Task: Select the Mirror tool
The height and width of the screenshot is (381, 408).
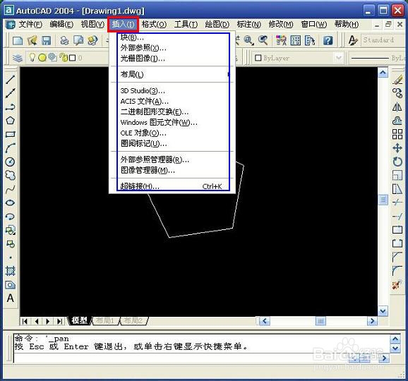Action: point(397,107)
